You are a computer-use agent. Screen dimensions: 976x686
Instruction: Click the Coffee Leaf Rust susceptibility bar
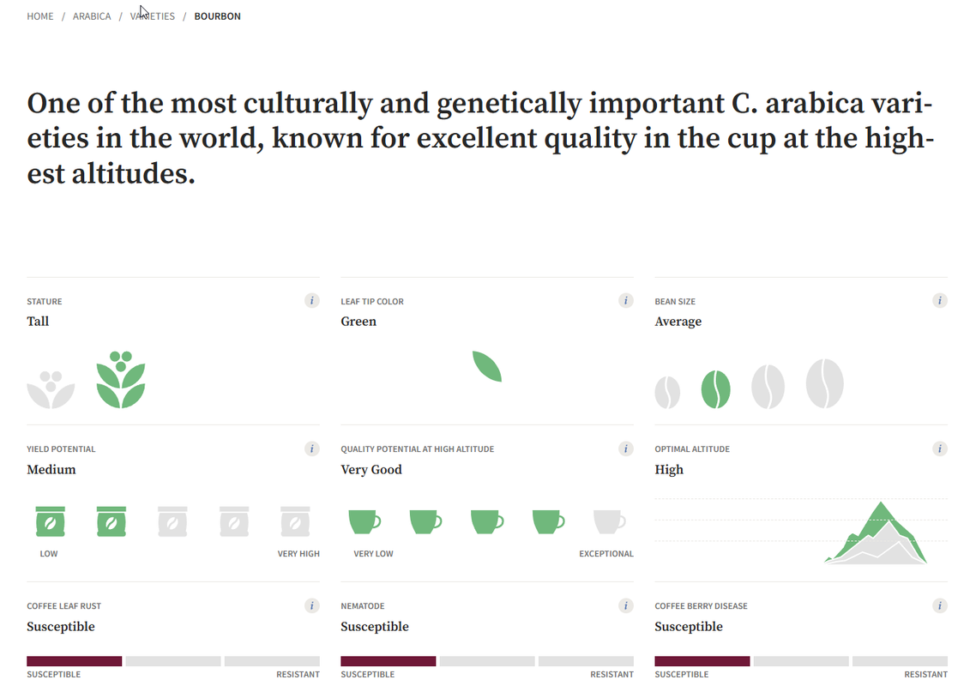173,661
